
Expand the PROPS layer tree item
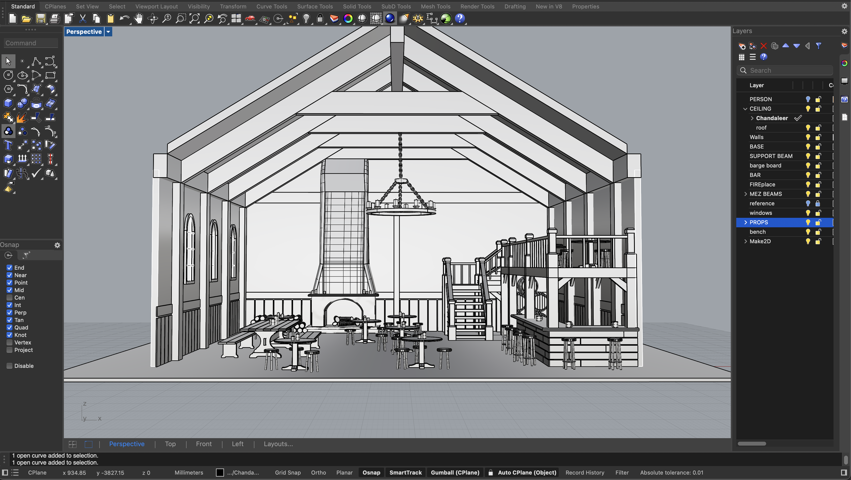[745, 222]
